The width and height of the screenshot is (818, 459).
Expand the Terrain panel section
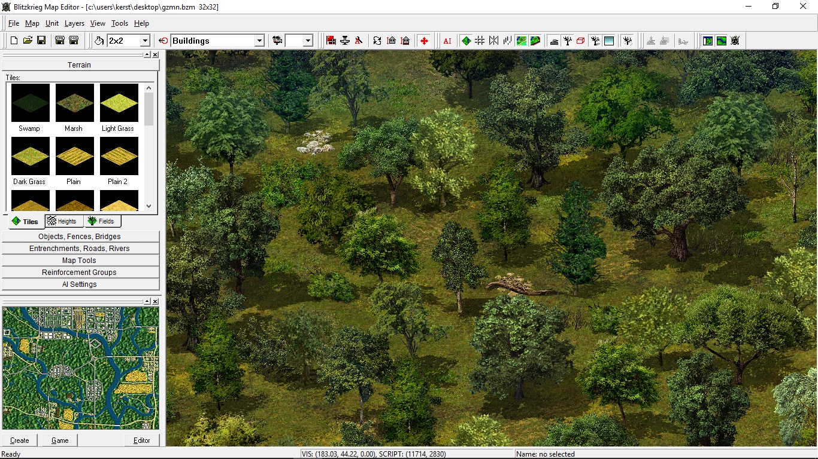(x=79, y=65)
